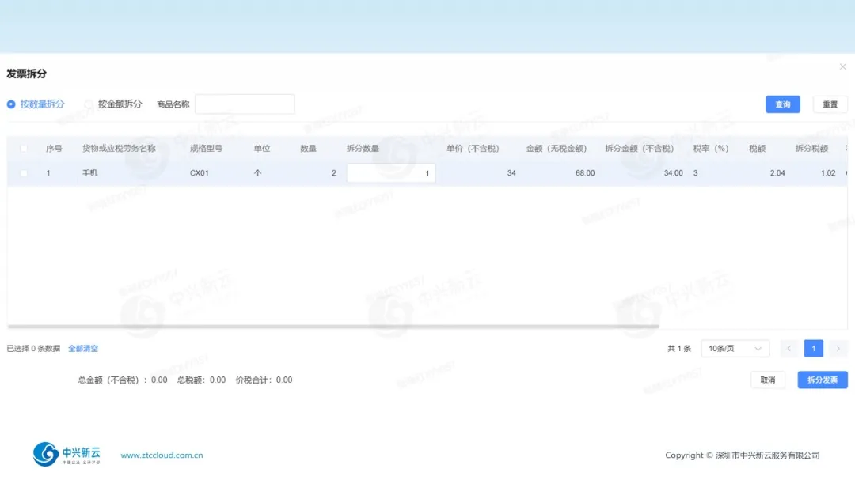Click the 已选择 0 条数据 selection text
Viewport: 855px width, 480px height.
(x=33, y=348)
